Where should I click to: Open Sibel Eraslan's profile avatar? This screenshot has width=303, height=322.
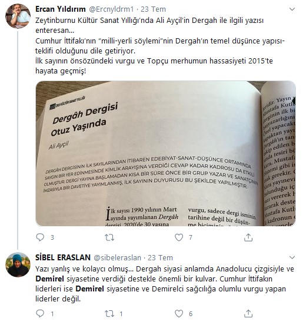[18, 264]
